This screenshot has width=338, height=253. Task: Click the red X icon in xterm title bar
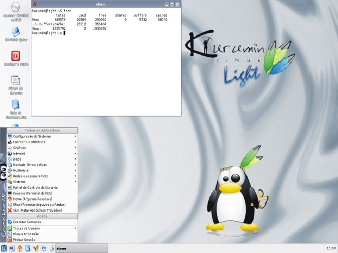tap(35, 4)
